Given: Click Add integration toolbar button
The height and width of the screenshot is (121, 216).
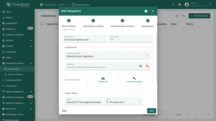Looking at the screenshot, I should 199,16.
